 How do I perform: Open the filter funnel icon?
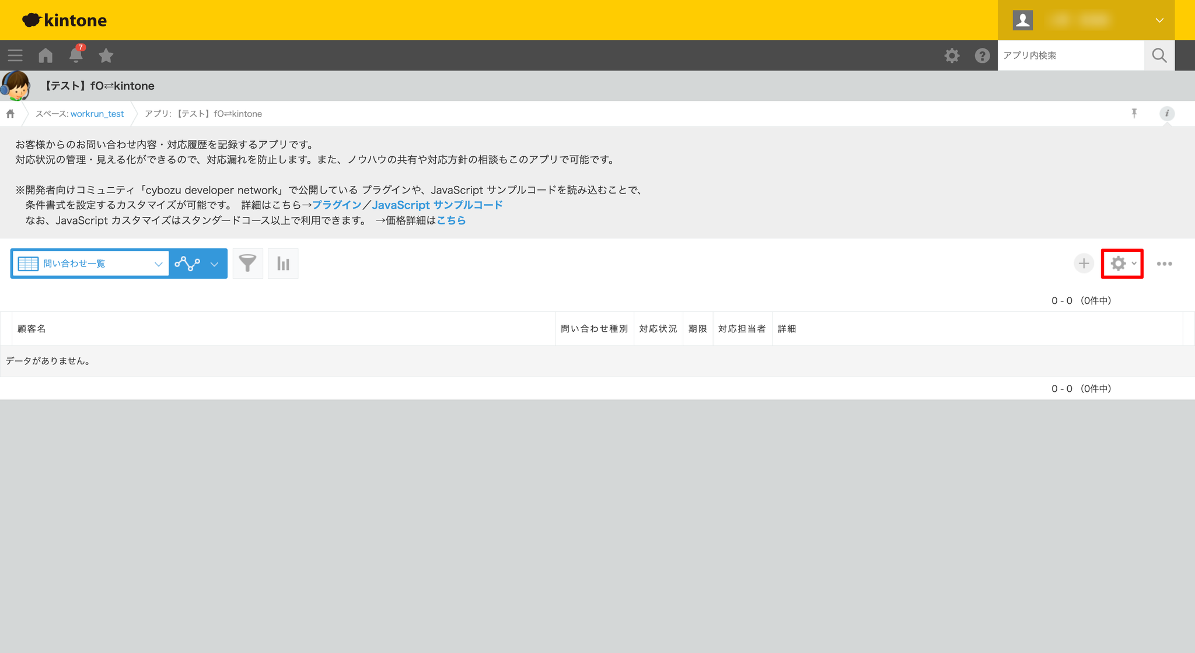pos(248,264)
